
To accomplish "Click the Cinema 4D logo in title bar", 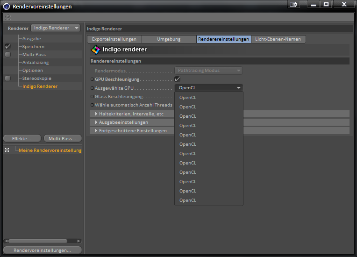I will pos(6,6).
